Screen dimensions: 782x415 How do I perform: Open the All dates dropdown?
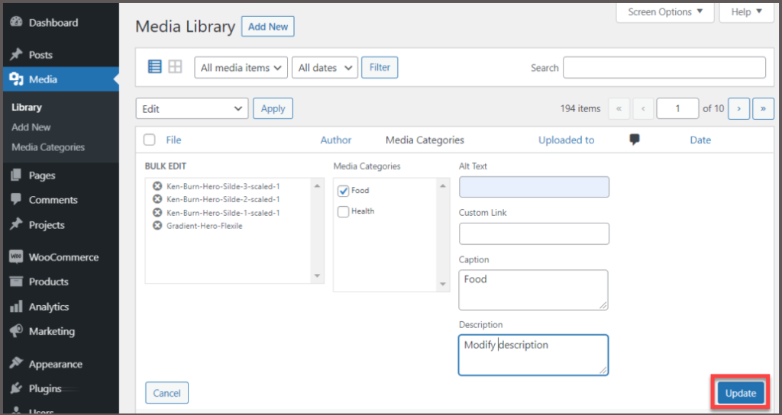click(x=325, y=68)
